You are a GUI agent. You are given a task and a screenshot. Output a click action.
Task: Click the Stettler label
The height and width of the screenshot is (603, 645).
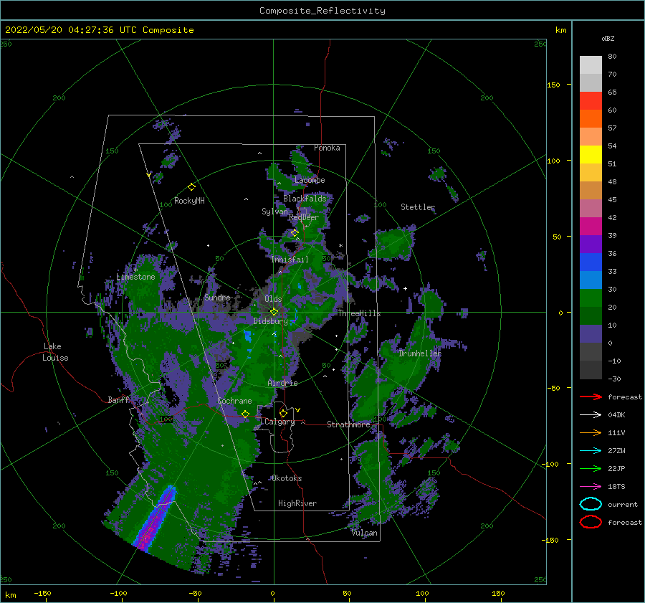[x=418, y=207]
